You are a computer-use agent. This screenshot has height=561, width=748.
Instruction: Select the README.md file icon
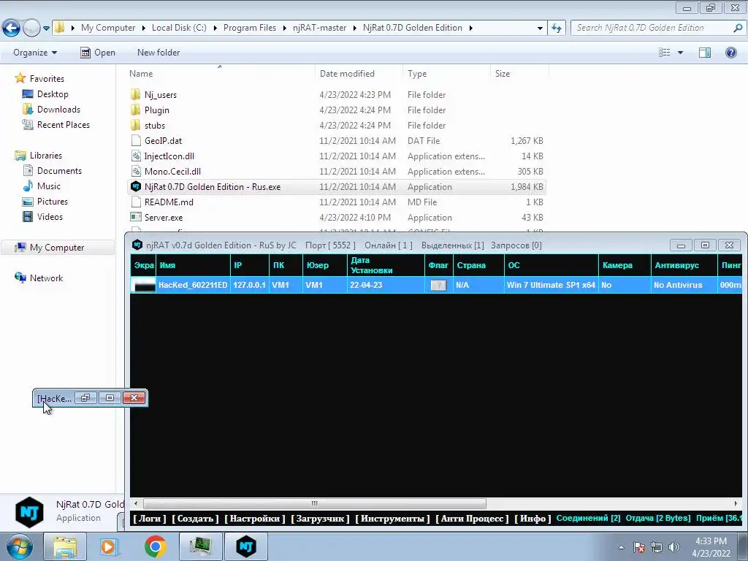[136, 202]
